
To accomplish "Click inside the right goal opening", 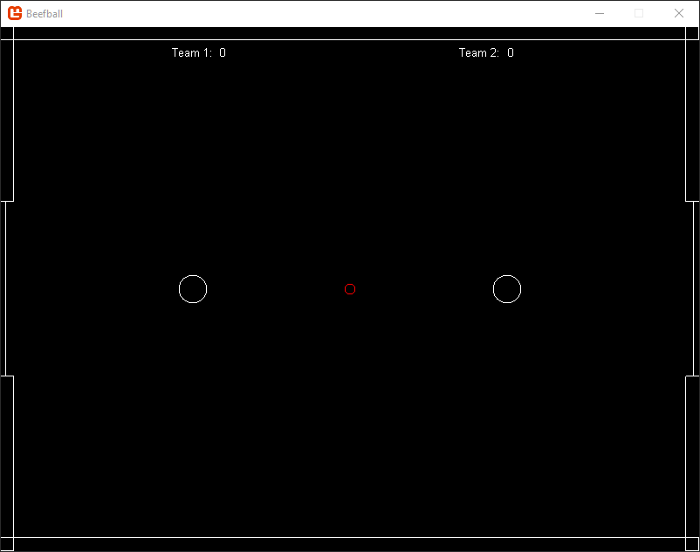I will pos(691,288).
